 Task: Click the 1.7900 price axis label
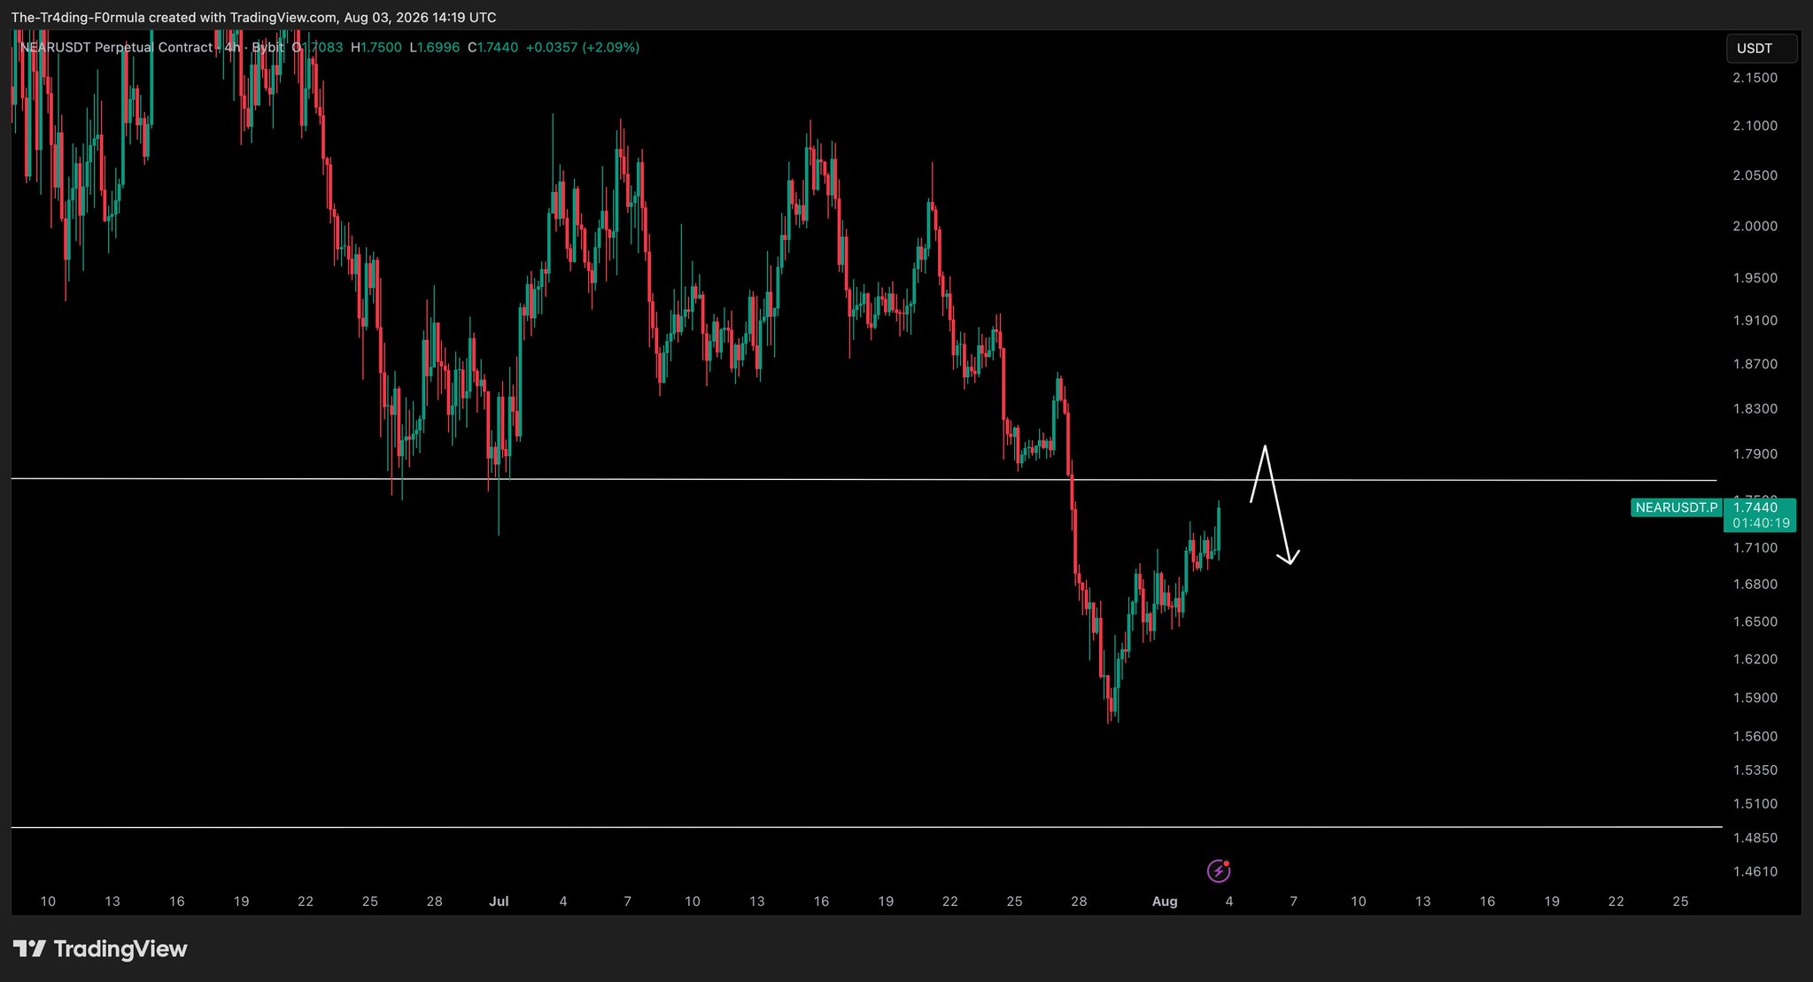[1755, 454]
